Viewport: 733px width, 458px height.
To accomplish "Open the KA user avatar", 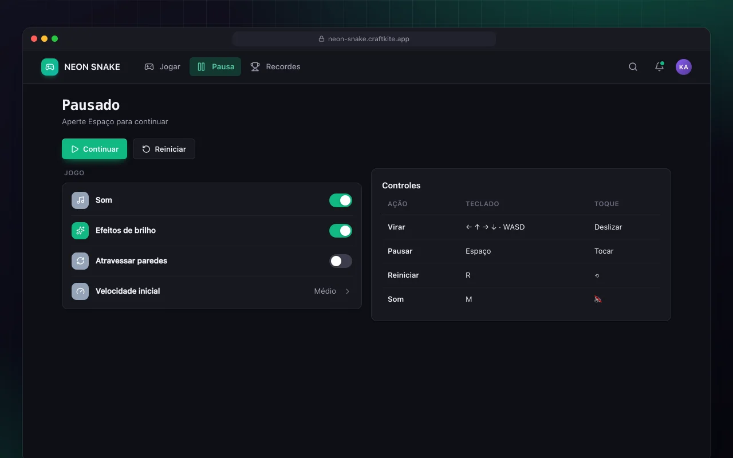I will pyautogui.click(x=683, y=67).
